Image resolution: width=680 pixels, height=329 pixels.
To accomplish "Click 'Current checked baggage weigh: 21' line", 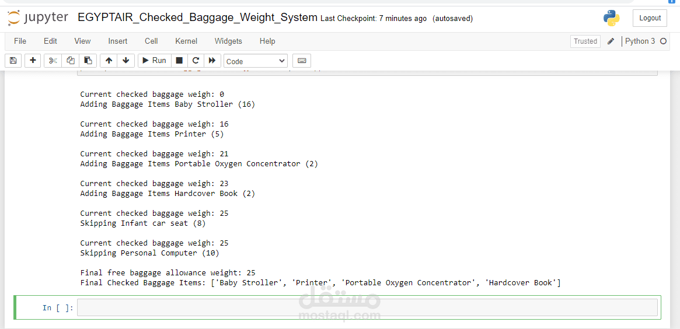I will (154, 153).
